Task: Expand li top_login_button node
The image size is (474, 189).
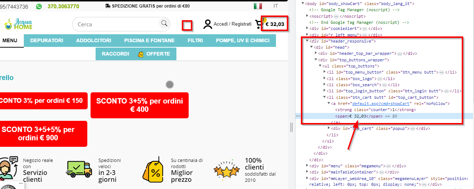Action: point(324,91)
